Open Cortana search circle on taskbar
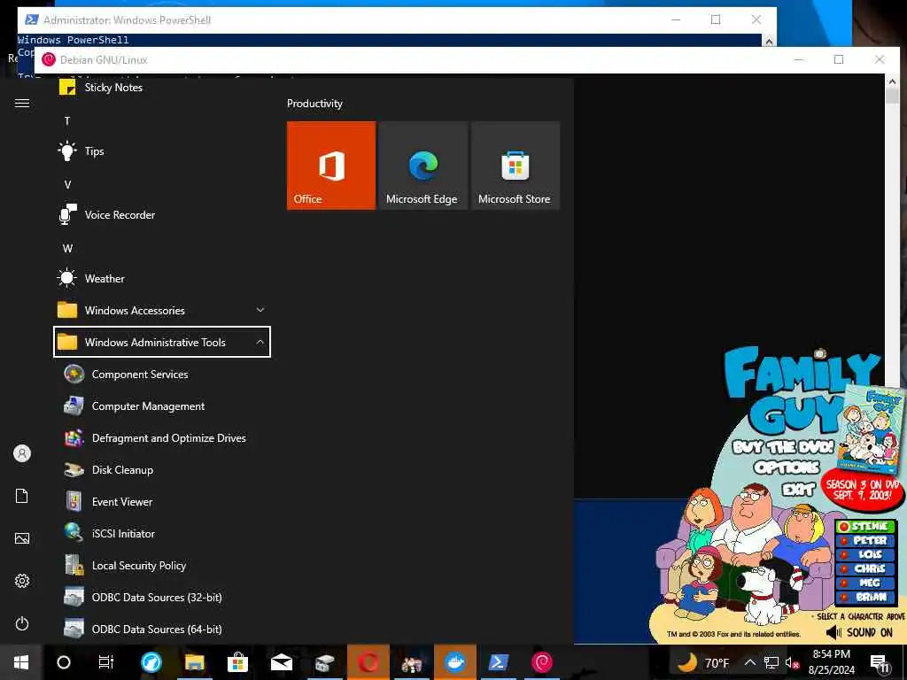Screen dimensions: 907x680 (64, 662)
